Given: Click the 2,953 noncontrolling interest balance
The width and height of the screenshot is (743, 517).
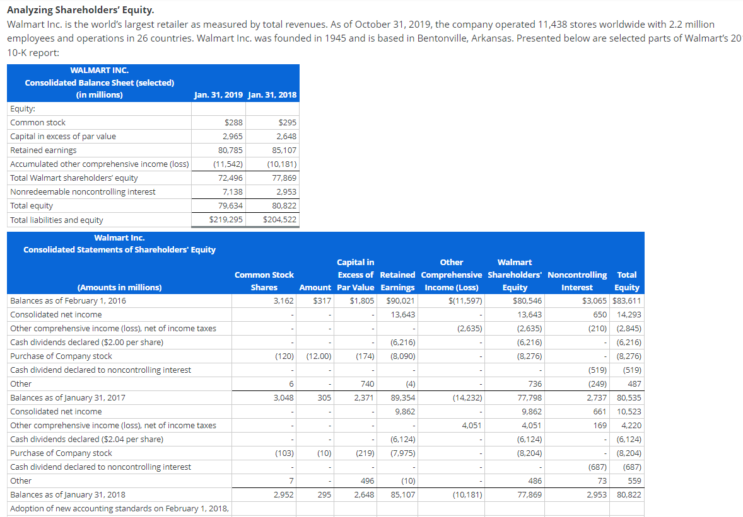Looking at the screenshot, I should [x=597, y=495].
